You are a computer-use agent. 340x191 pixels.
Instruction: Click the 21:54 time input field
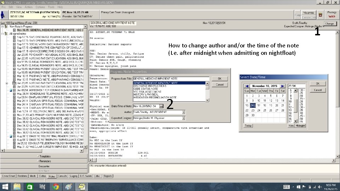[297, 86]
